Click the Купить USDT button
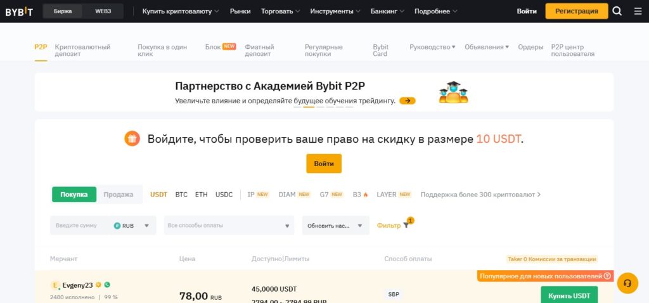The width and height of the screenshot is (649, 303). [x=569, y=295]
